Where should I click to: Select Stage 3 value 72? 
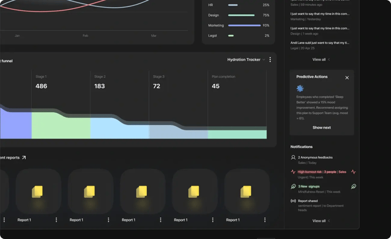[157, 86]
